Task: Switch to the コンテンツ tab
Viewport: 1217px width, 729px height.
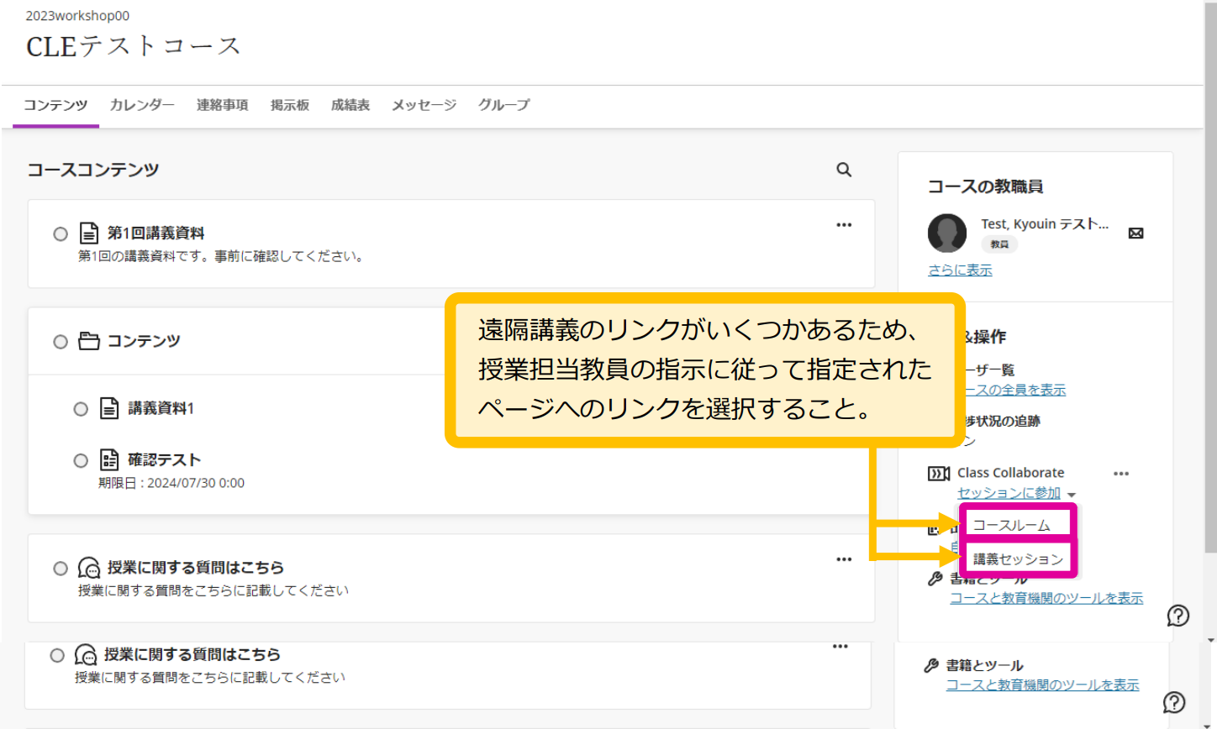Action: tap(55, 105)
